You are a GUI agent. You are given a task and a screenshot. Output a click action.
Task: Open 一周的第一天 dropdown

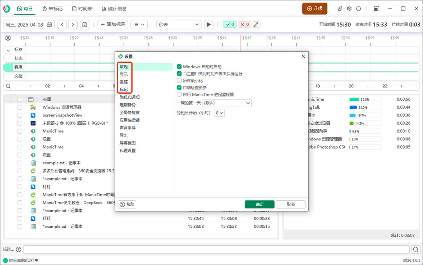point(227,103)
